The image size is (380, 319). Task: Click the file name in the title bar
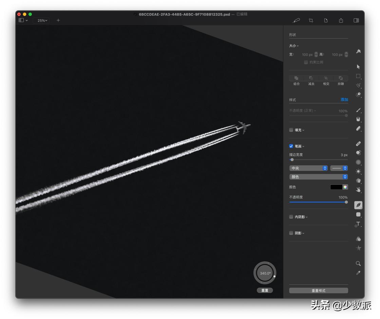(x=184, y=14)
